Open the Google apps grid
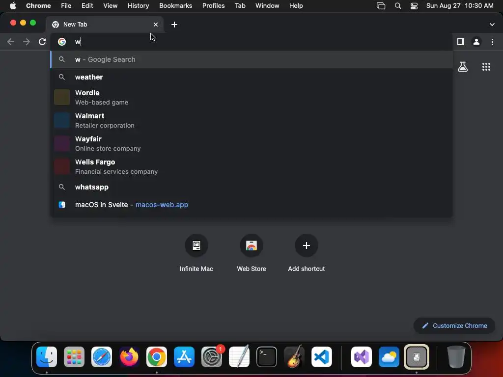 pos(486,67)
